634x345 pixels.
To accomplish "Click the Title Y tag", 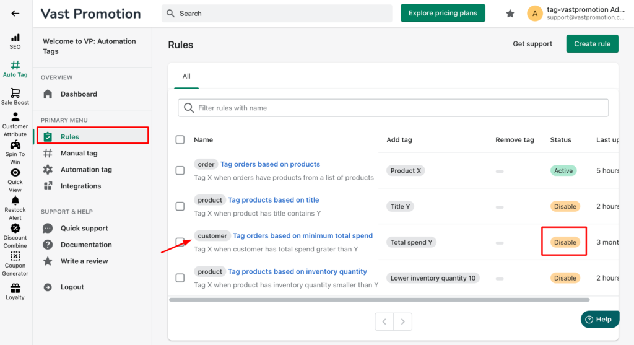I will click(401, 206).
